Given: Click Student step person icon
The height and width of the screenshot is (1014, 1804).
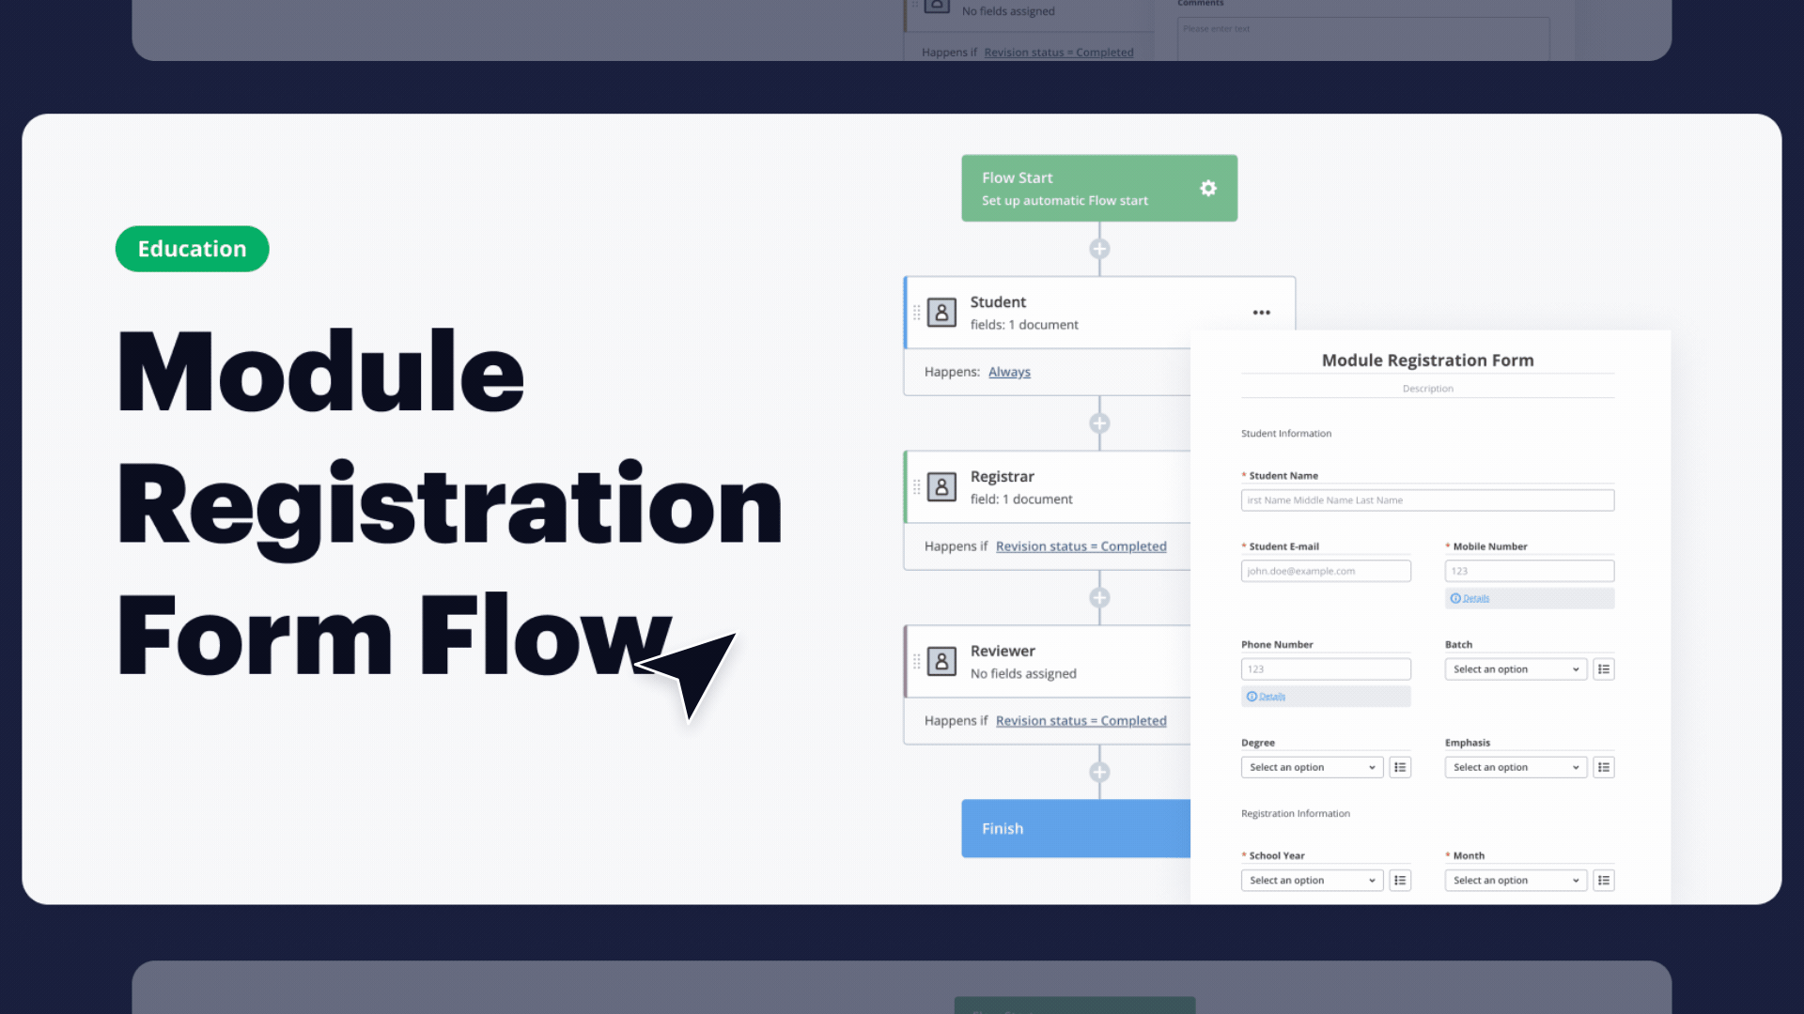Looking at the screenshot, I should click(941, 313).
